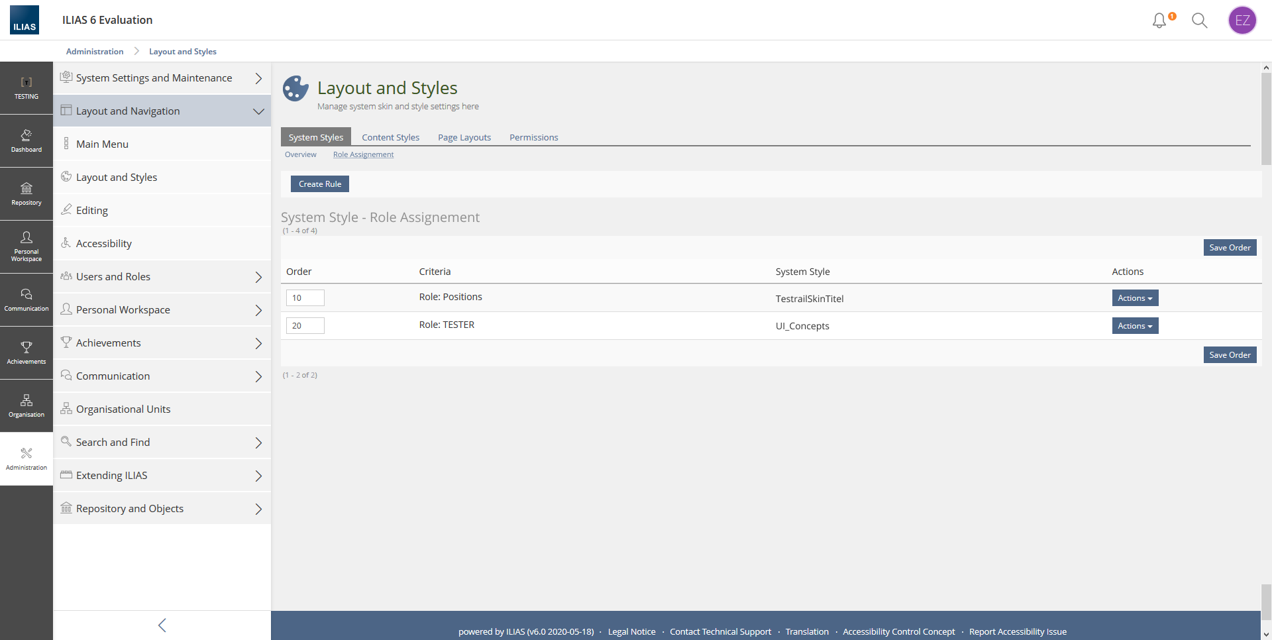1272x640 pixels.
Task: Select Achievements trophy in sidebar
Action: pos(26,352)
